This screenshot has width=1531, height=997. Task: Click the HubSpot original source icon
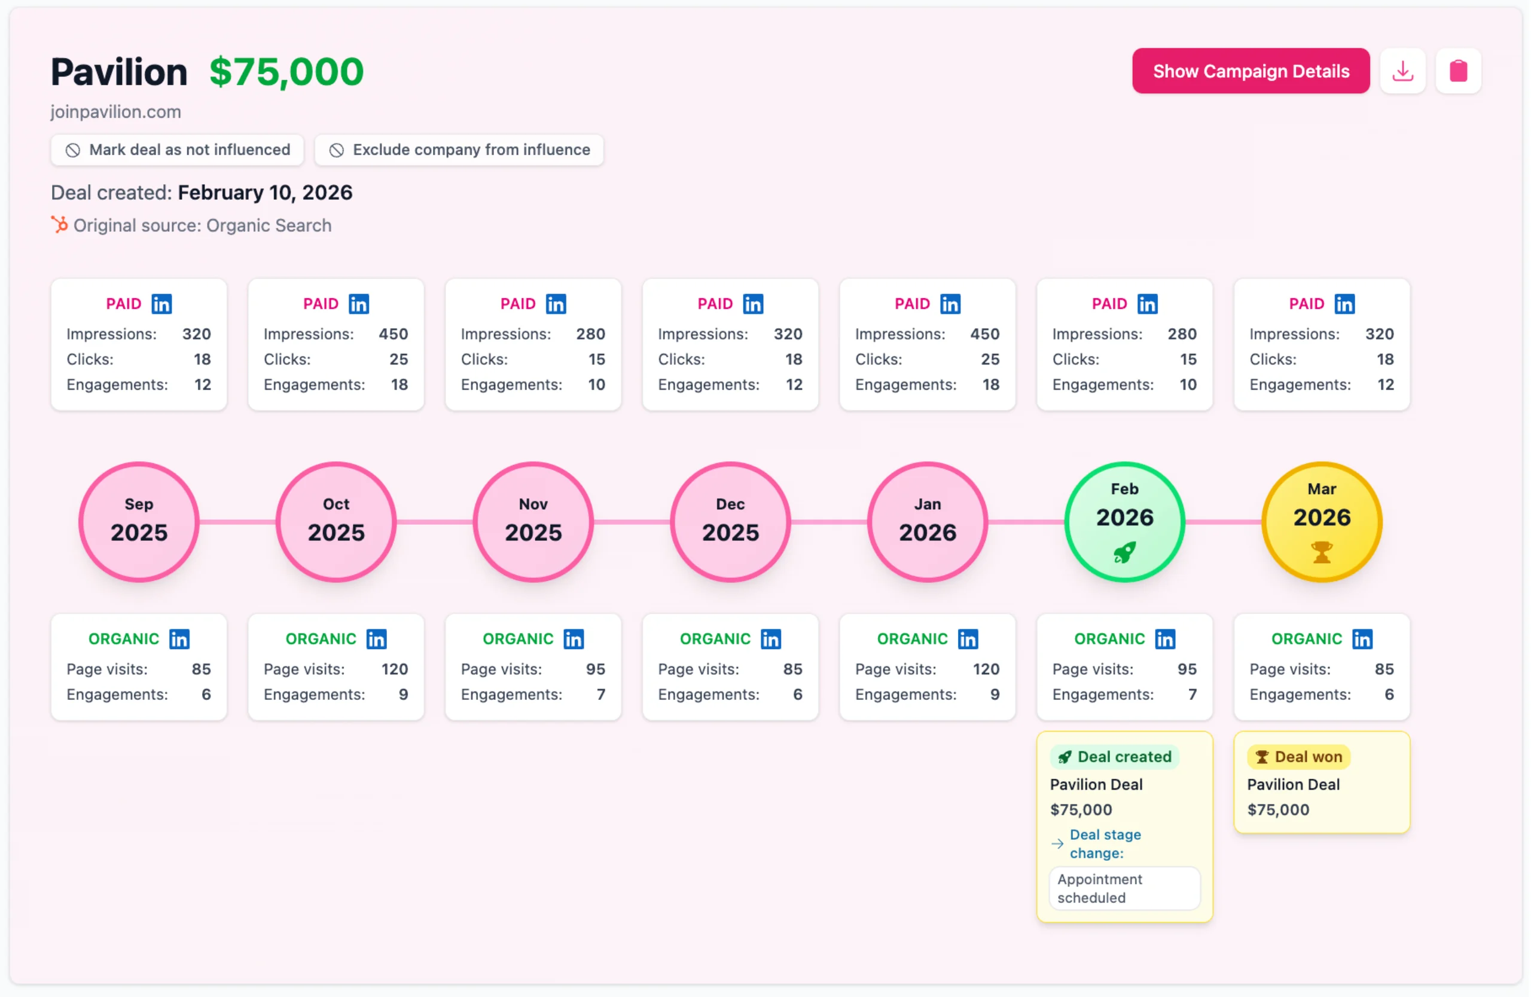tap(60, 225)
